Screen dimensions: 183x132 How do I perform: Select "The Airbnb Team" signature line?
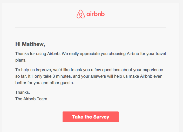[31, 99]
